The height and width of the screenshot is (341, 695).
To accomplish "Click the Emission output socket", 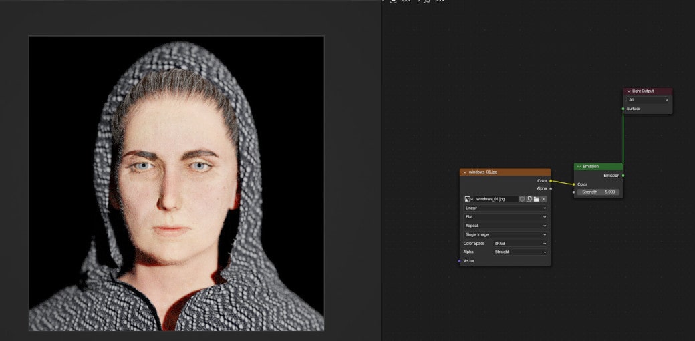I will 623,176.
